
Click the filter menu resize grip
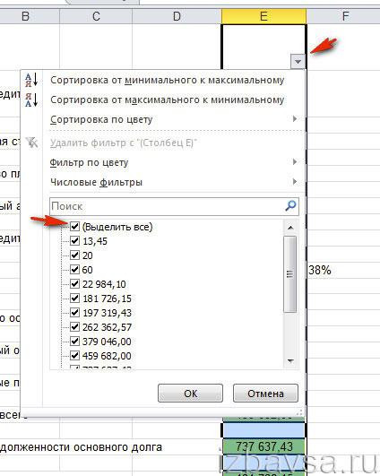pyautogui.click(x=299, y=412)
